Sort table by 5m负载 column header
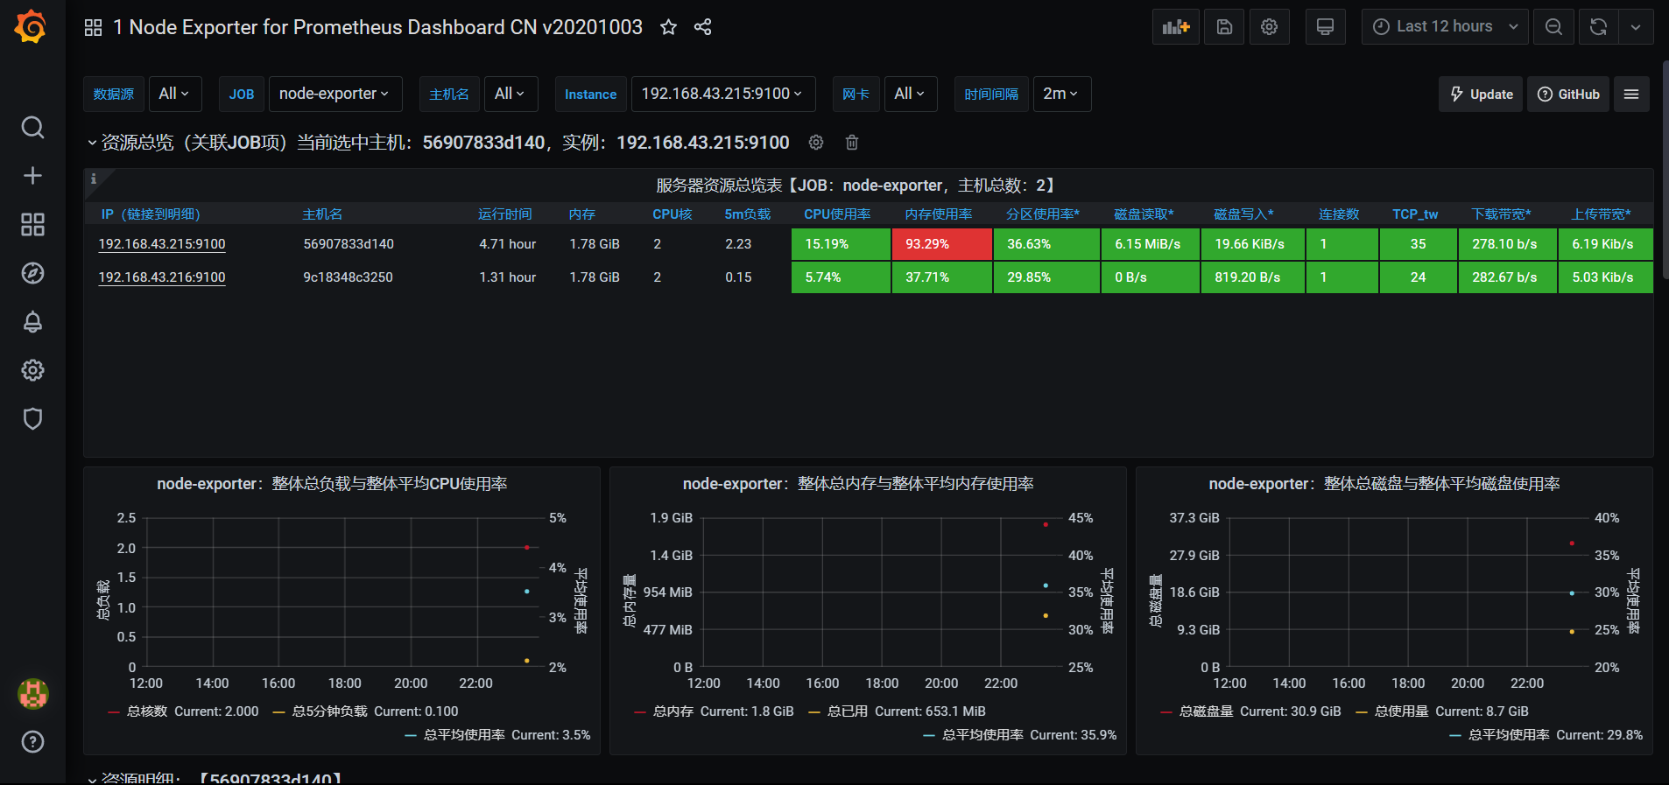The image size is (1669, 785). (747, 214)
